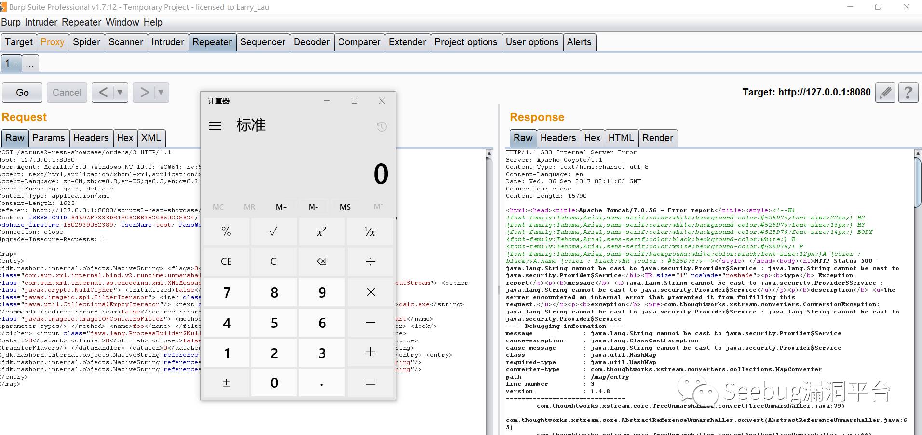Click the percent key in calculator
This screenshot has width=922, height=435.
226,232
